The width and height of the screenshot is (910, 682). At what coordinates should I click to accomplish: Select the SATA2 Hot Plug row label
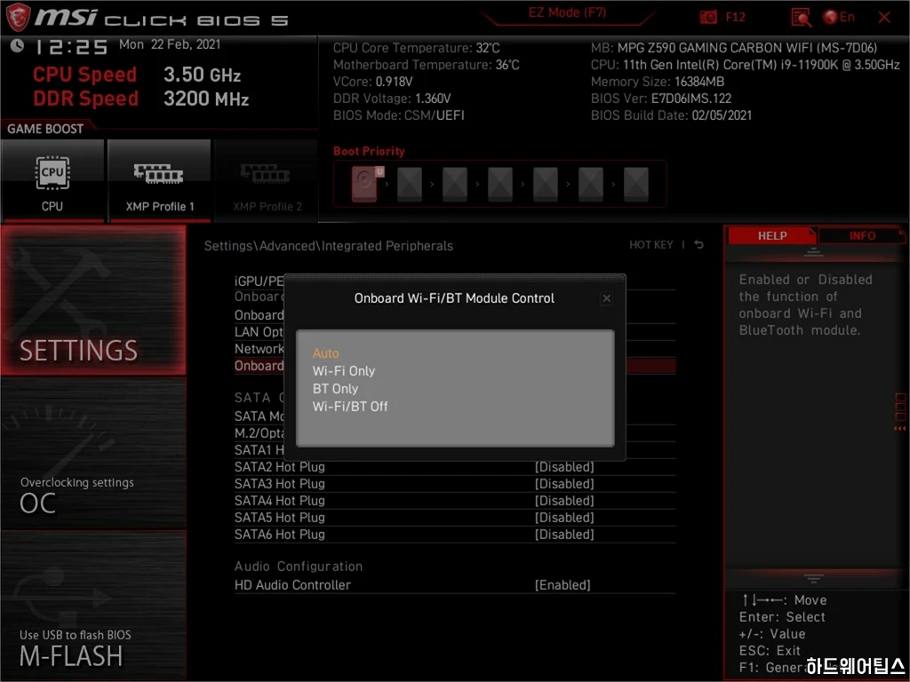[x=280, y=467]
